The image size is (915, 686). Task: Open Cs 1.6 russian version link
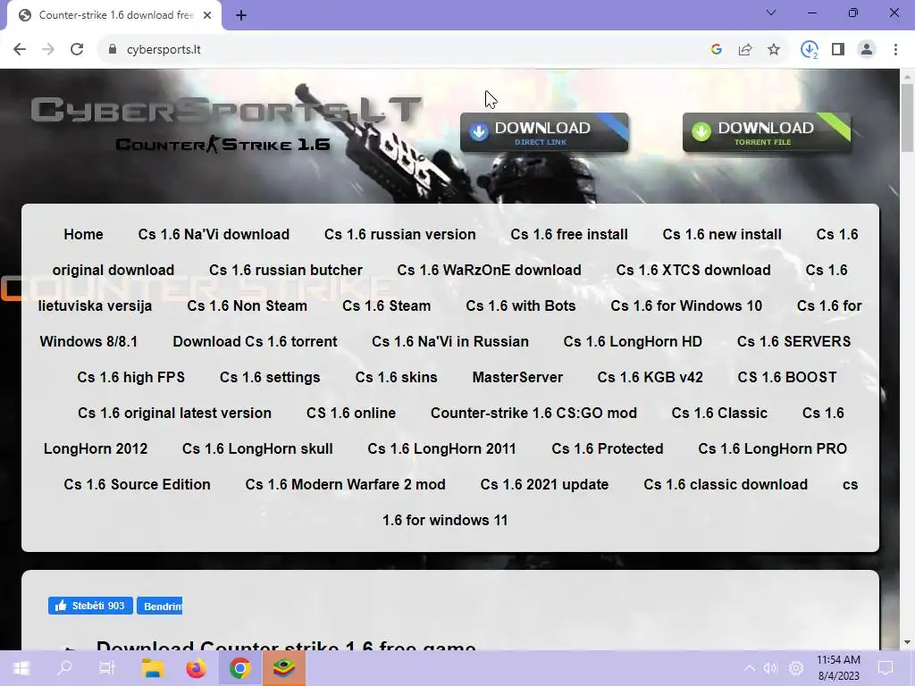[x=400, y=235]
